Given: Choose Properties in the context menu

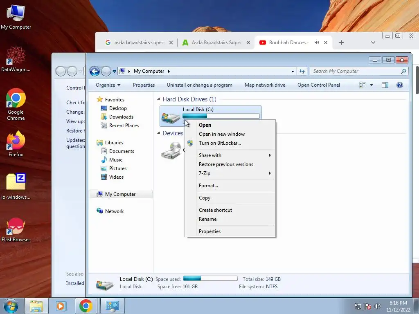Looking at the screenshot, I should (230, 231).
